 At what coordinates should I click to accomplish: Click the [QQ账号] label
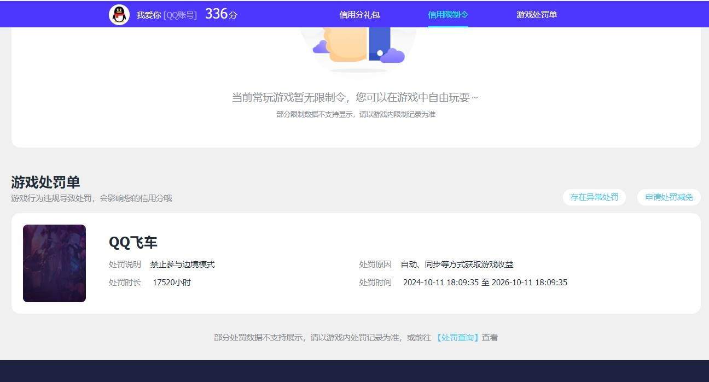tap(180, 15)
